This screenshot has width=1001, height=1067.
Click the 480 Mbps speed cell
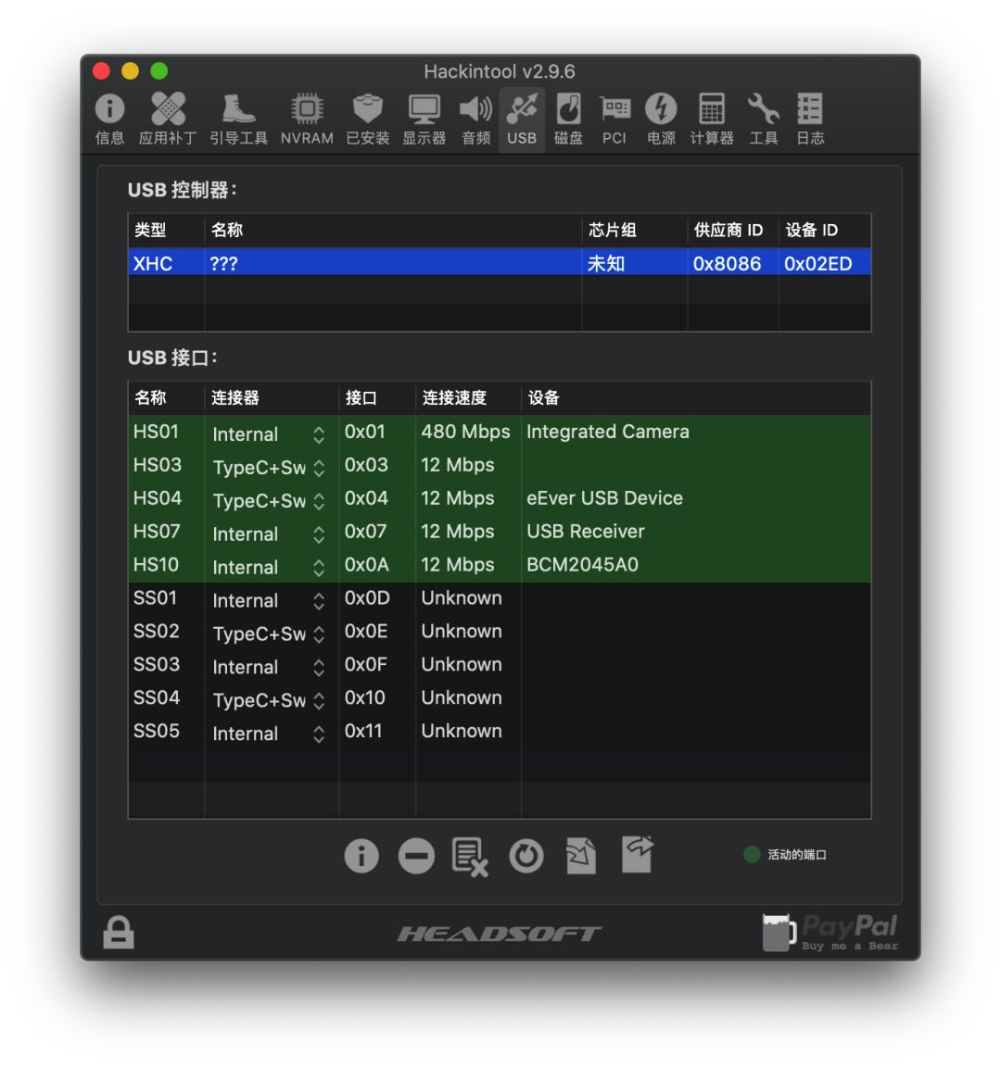pyautogui.click(x=465, y=433)
